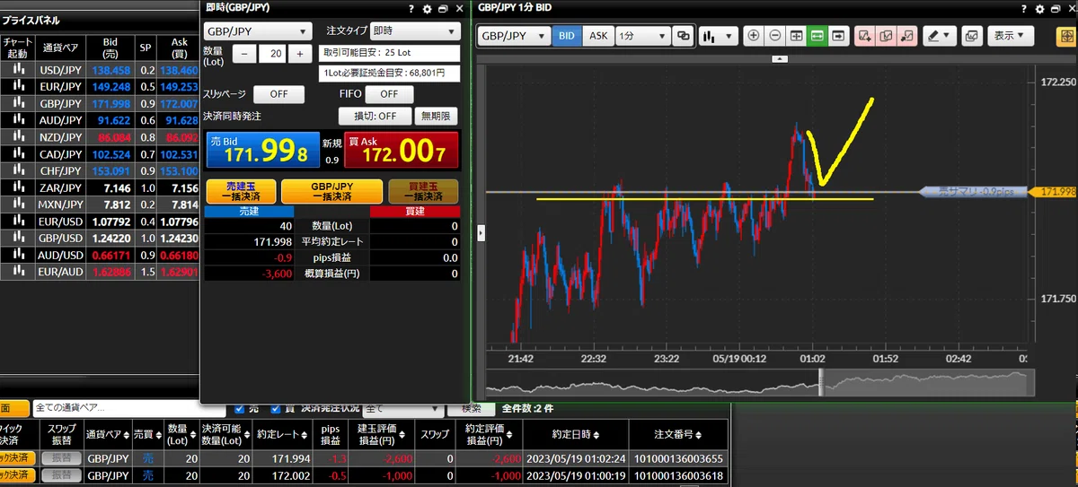Toggle stop-loss 損切: OFF button
Viewport: 1078px width, 487px height.
point(375,116)
